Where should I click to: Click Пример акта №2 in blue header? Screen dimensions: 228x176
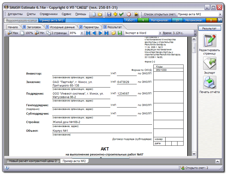[x=52, y=20]
